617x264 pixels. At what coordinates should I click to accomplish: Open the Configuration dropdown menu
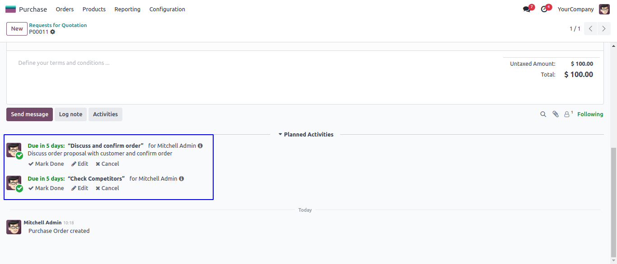[167, 9]
